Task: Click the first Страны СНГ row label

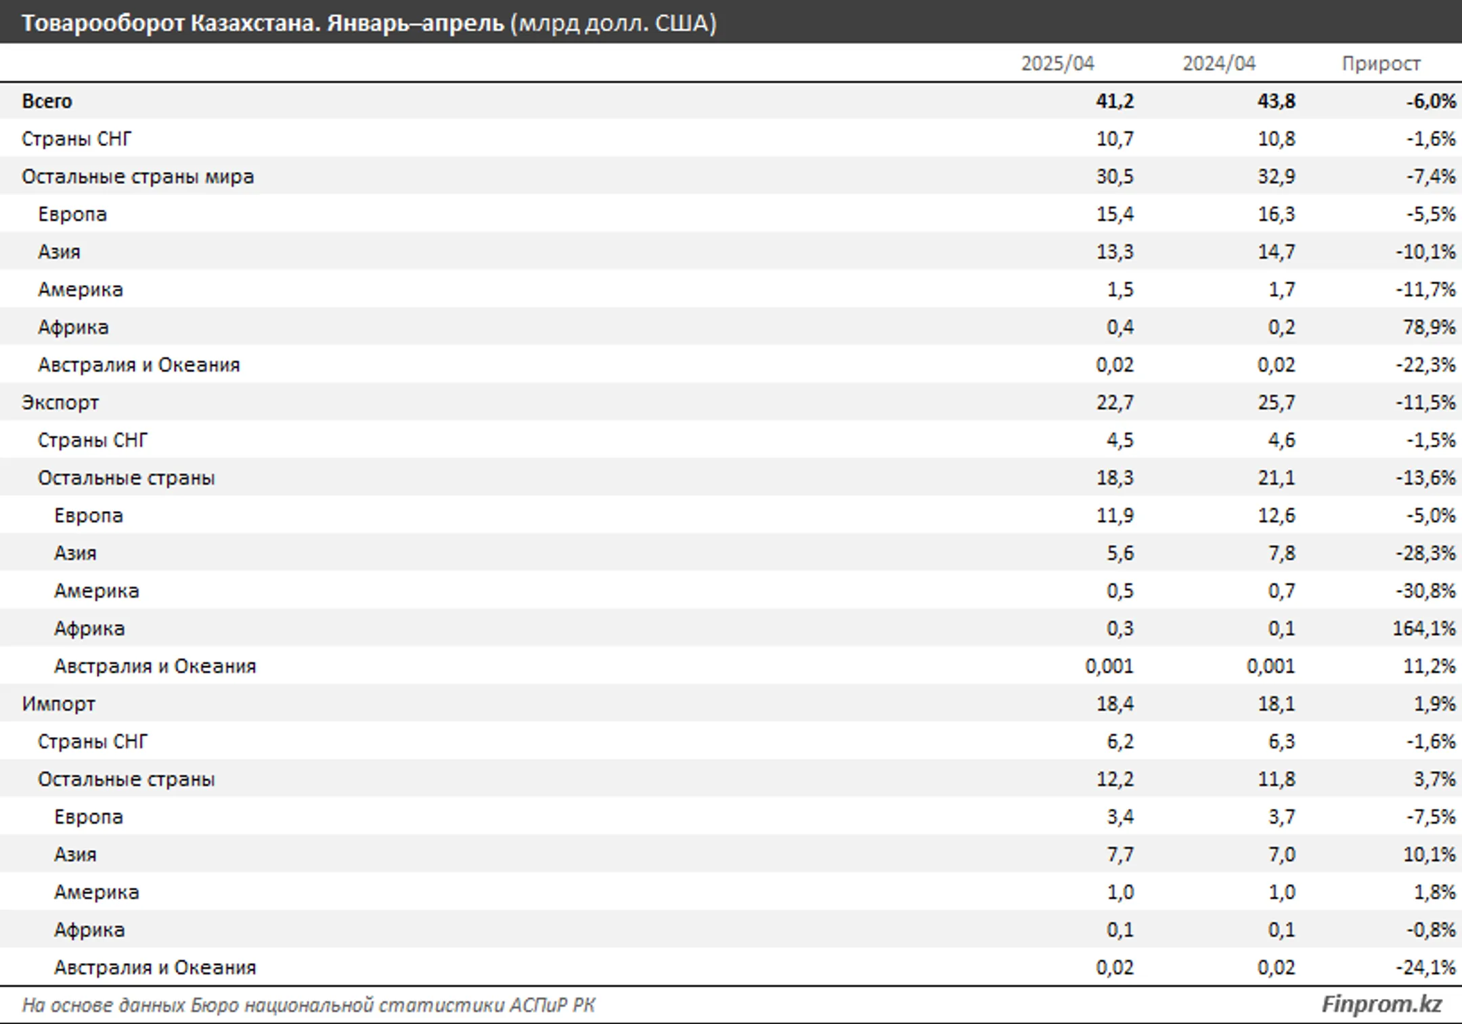Action: [x=76, y=139]
